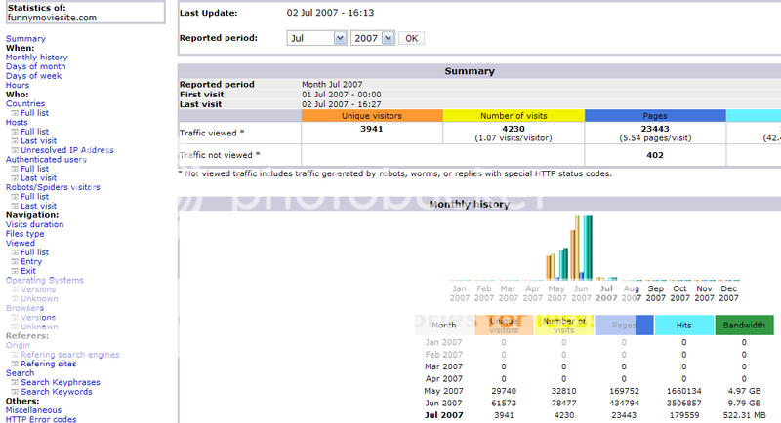Click the icon beside Robots/Spiders Last visit
Screen dimensions: 781x423
click(15, 206)
